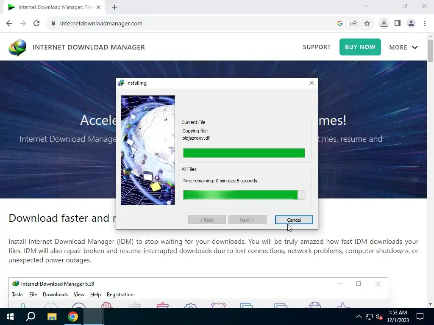
Task: Reload the current page
Action: click(36, 24)
